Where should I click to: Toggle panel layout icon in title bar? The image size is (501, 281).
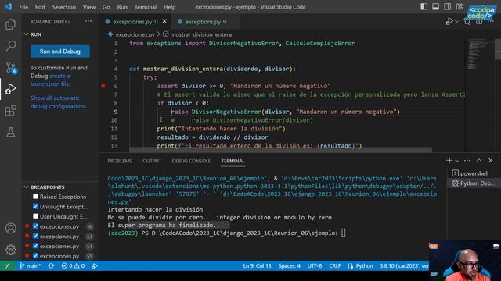(435, 7)
